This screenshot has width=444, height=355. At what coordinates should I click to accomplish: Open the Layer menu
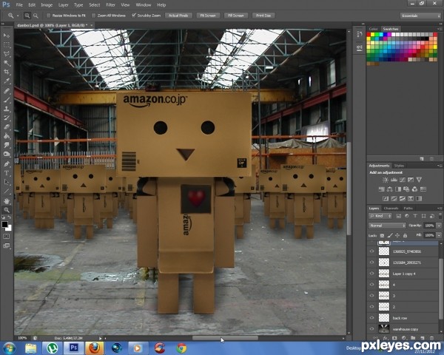point(64,5)
